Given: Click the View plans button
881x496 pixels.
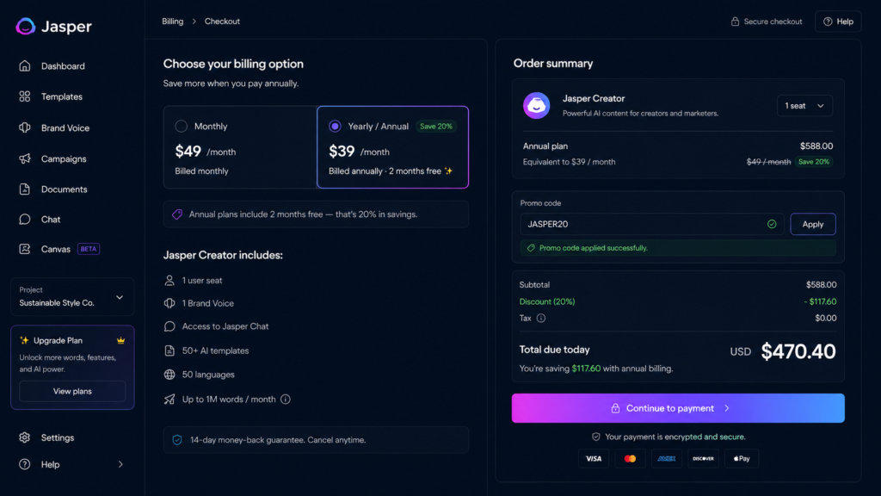Looking at the screenshot, I should click(x=72, y=392).
